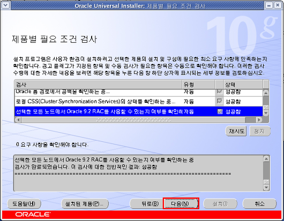Close the Oracle Universal Installer window

278,5
